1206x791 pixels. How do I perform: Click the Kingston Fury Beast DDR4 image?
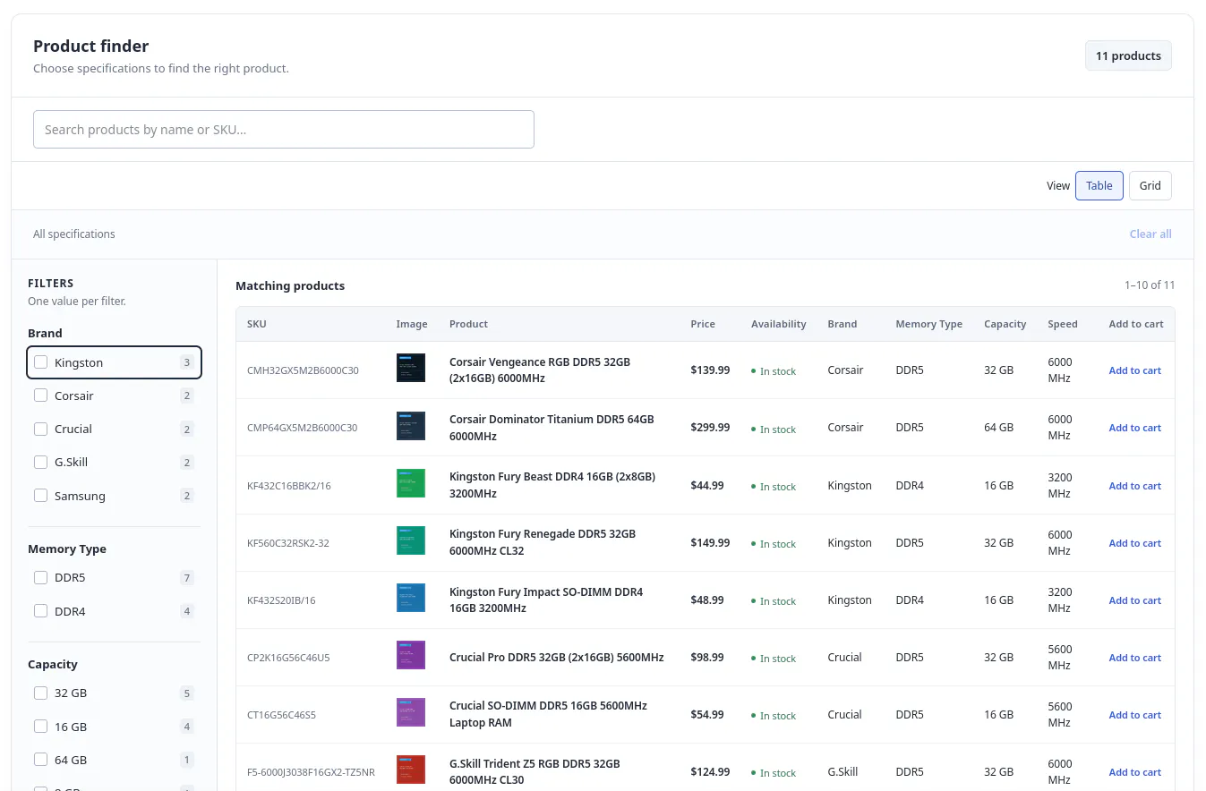point(411,483)
